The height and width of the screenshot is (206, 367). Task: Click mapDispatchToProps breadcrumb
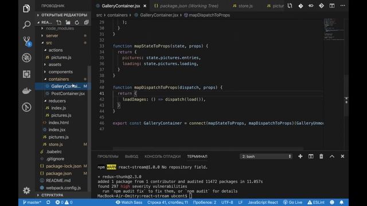tap(209, 15)
